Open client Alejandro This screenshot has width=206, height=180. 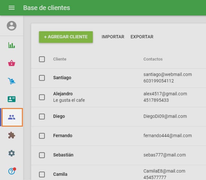tap(63, 94)
